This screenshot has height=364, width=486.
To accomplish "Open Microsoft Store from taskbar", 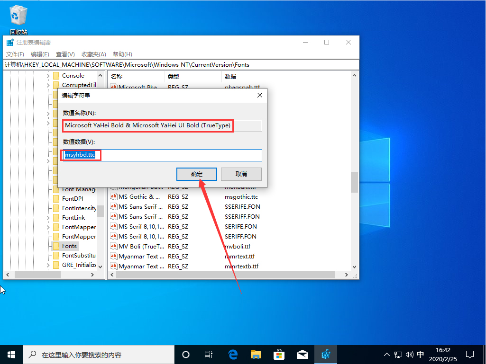I will 279,354.
